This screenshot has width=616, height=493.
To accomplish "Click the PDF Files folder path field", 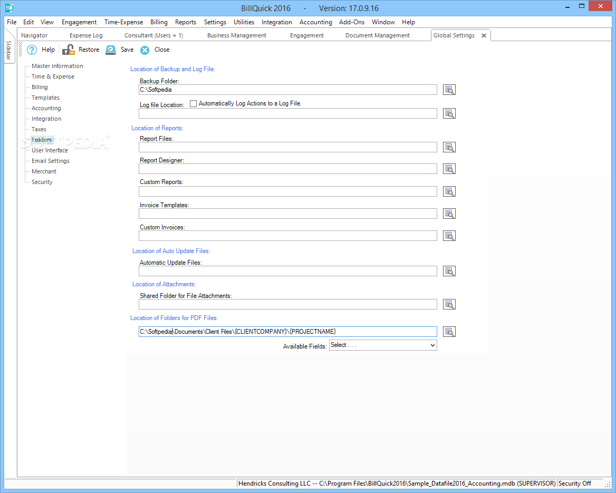I will [287, 332].
